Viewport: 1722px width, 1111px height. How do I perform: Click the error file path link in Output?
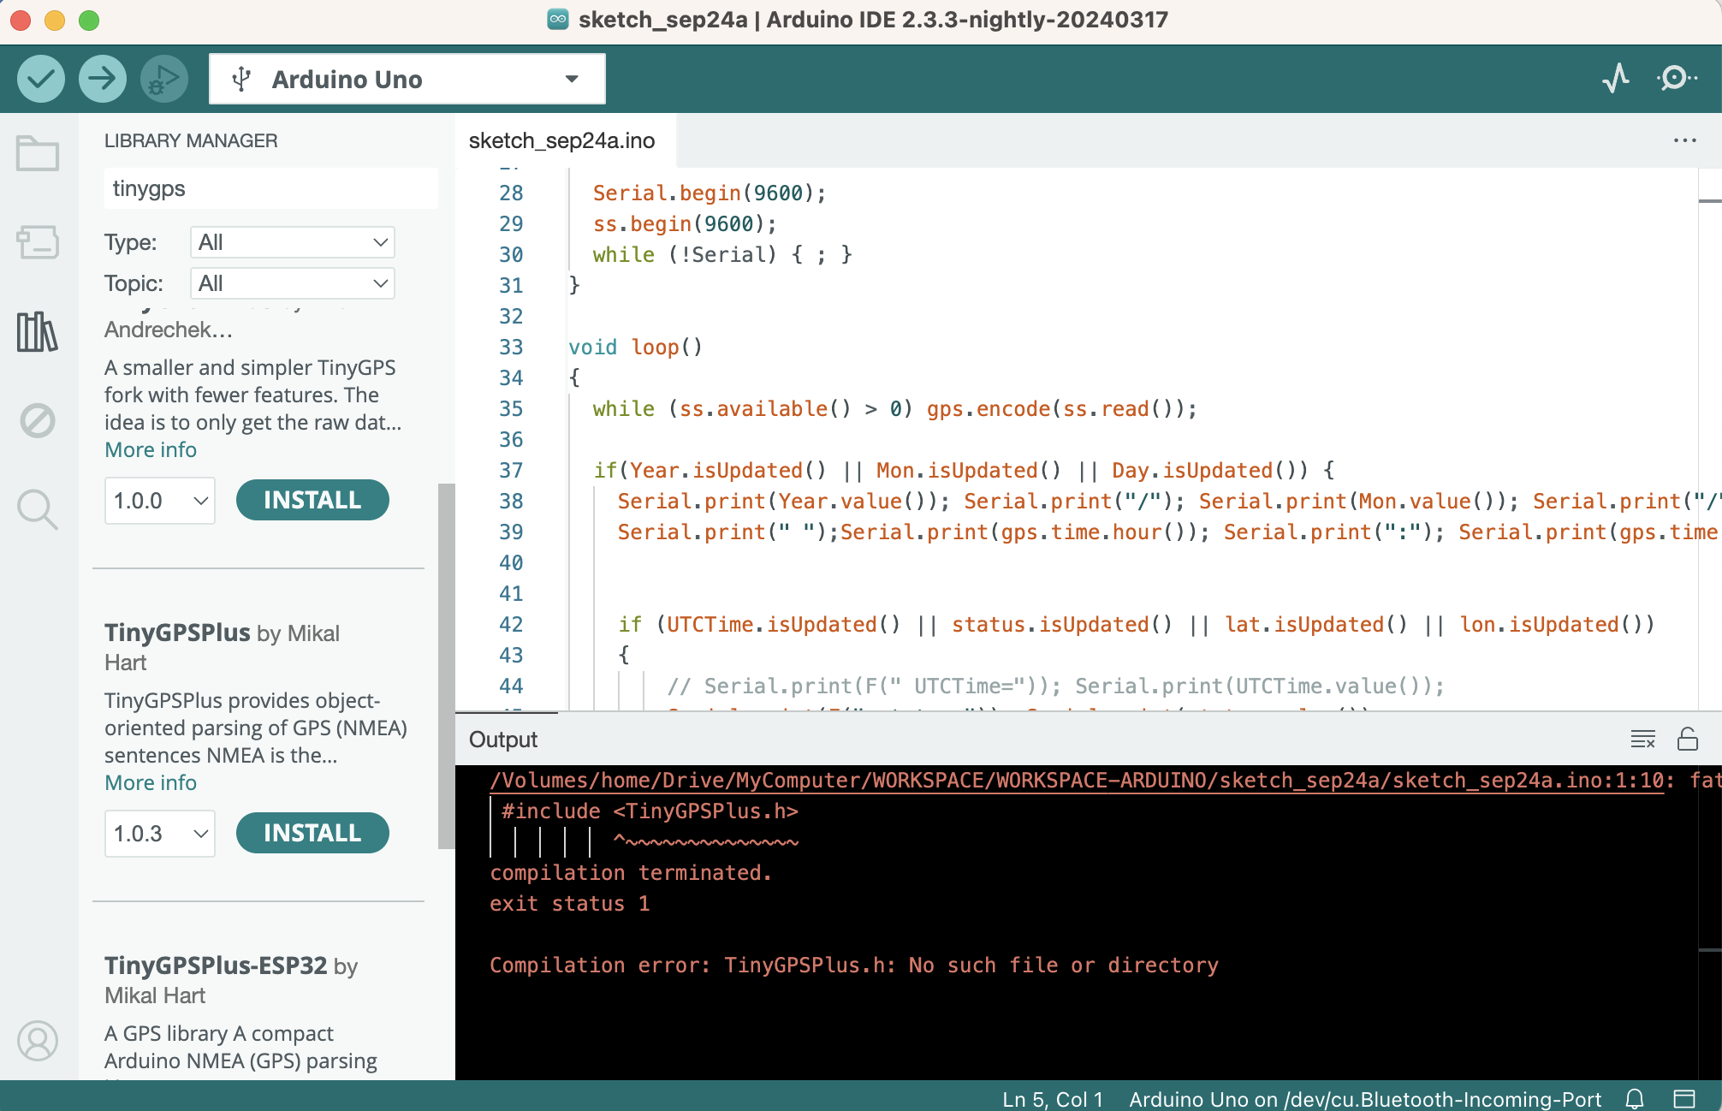point(1078,780)
